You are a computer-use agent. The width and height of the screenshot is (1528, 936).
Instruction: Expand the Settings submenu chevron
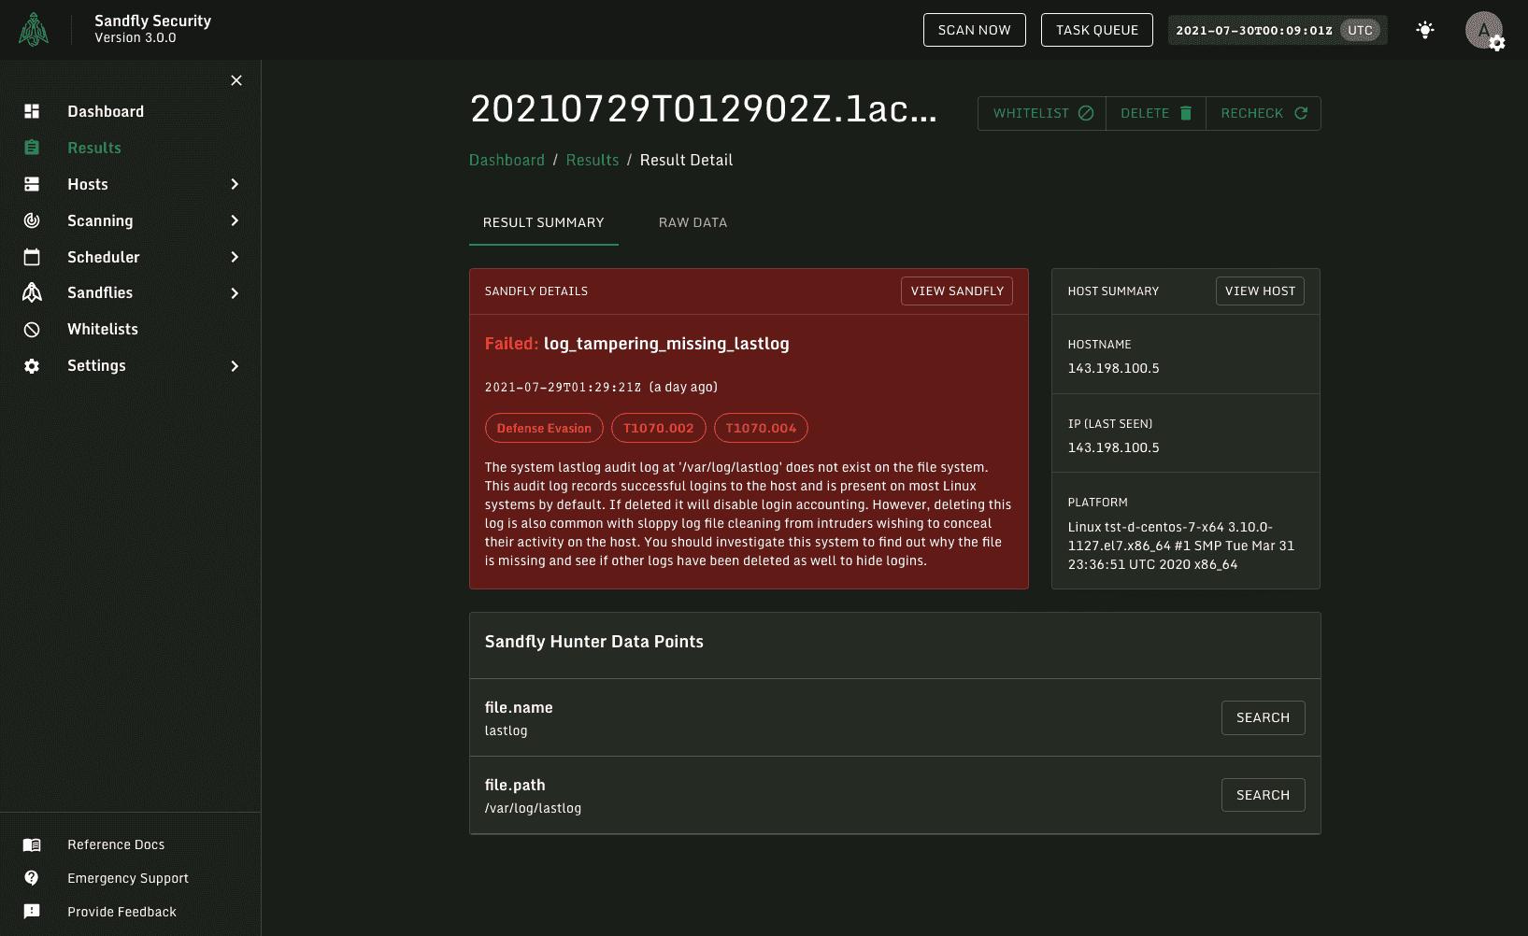click(235, 366)
